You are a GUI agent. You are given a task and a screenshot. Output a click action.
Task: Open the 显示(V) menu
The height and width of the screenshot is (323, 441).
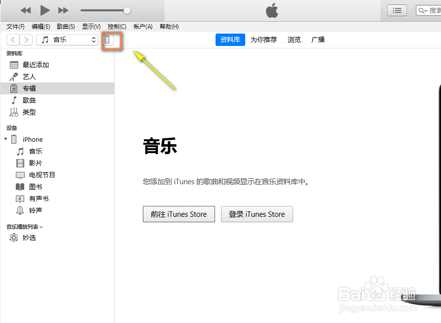91,26
